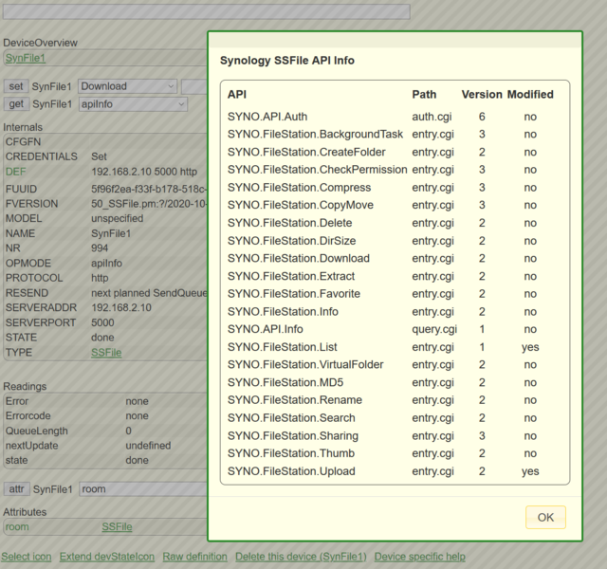Click the nextUpdate undefined reading value
Viewport: 607px width, 569px height.
click(x=148, y=445)
